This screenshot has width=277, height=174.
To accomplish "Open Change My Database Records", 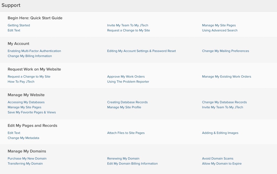I will click(x=224, y=102).
